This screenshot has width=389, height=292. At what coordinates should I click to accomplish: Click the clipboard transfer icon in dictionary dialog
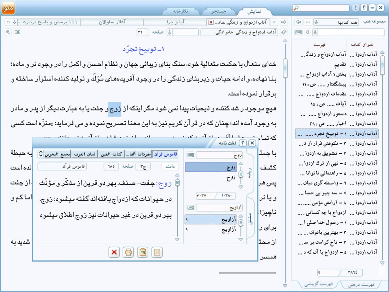pos(142,252)
